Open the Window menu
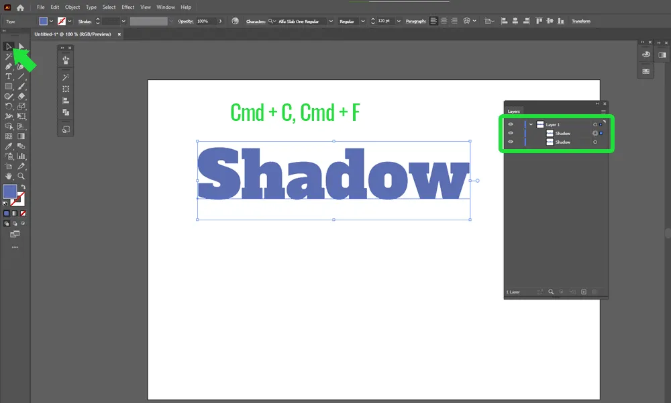The width and height of the screenshot is (671, 403). coord(166,7)
